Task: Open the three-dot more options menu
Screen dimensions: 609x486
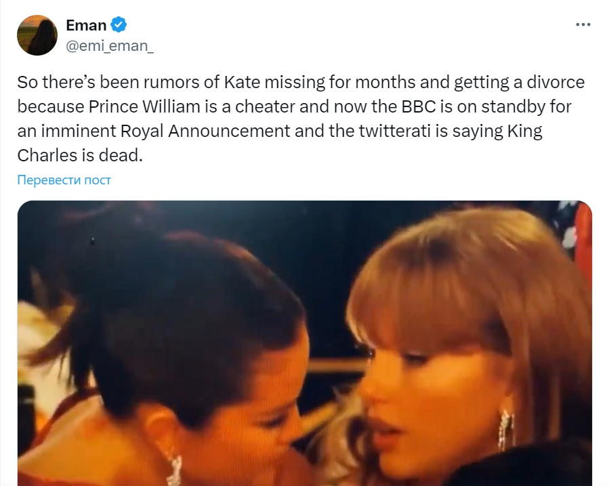Action: 583,25
